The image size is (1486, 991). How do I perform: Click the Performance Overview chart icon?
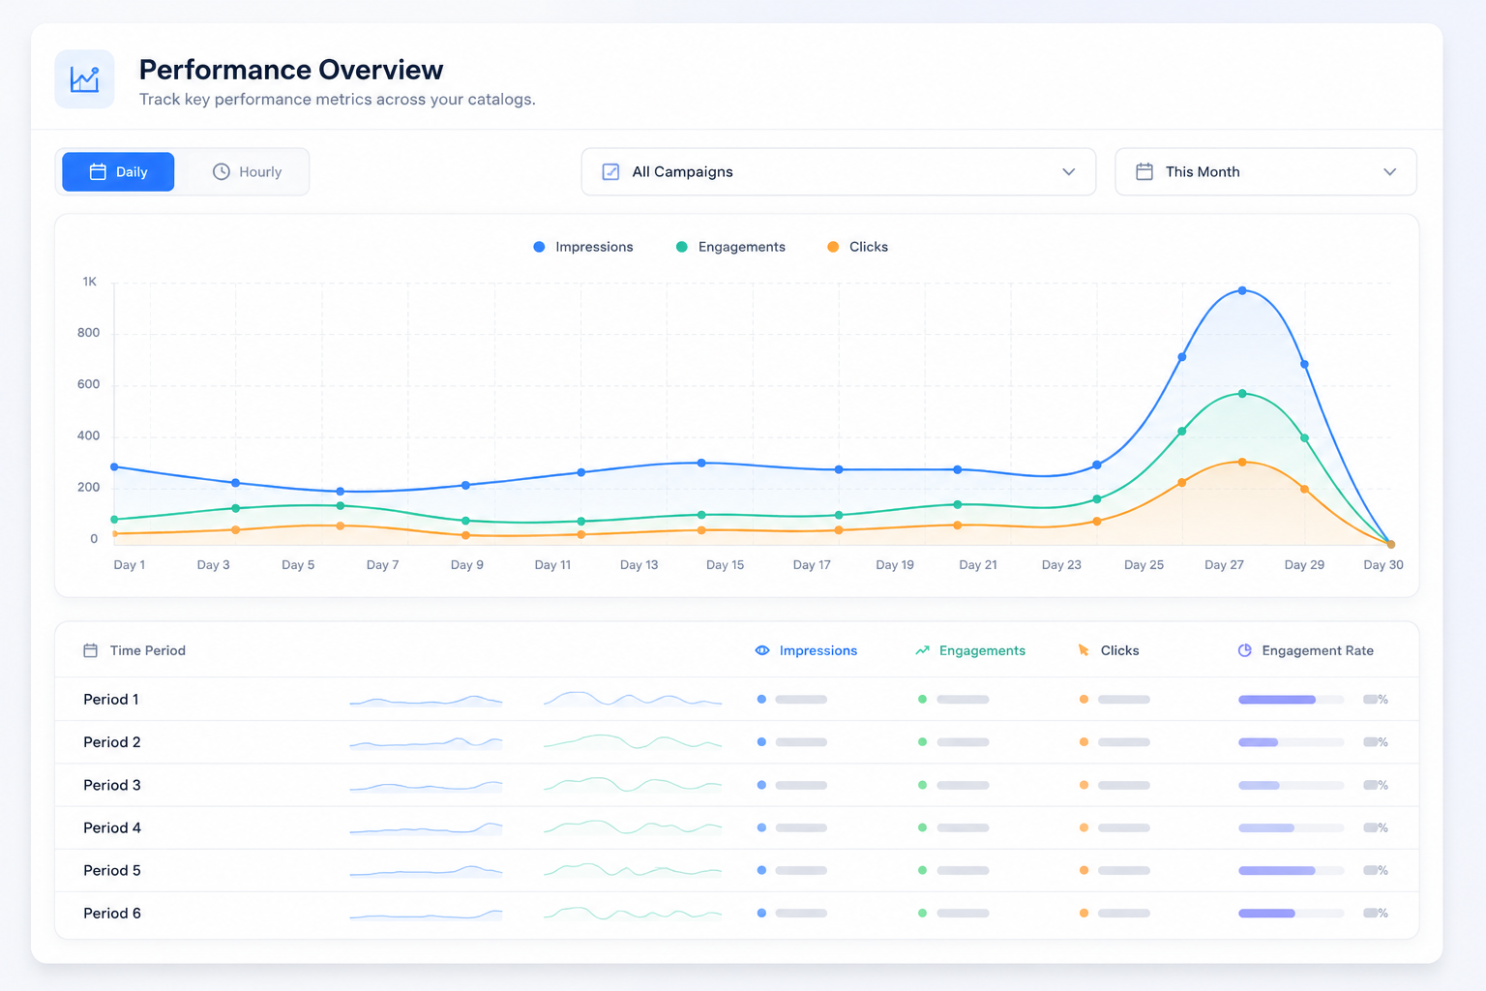coord(84,79)
